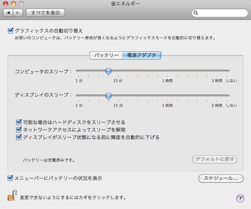251x209 pixels.
Task: Click the すべてを表示 button
Action: [45, 13]
